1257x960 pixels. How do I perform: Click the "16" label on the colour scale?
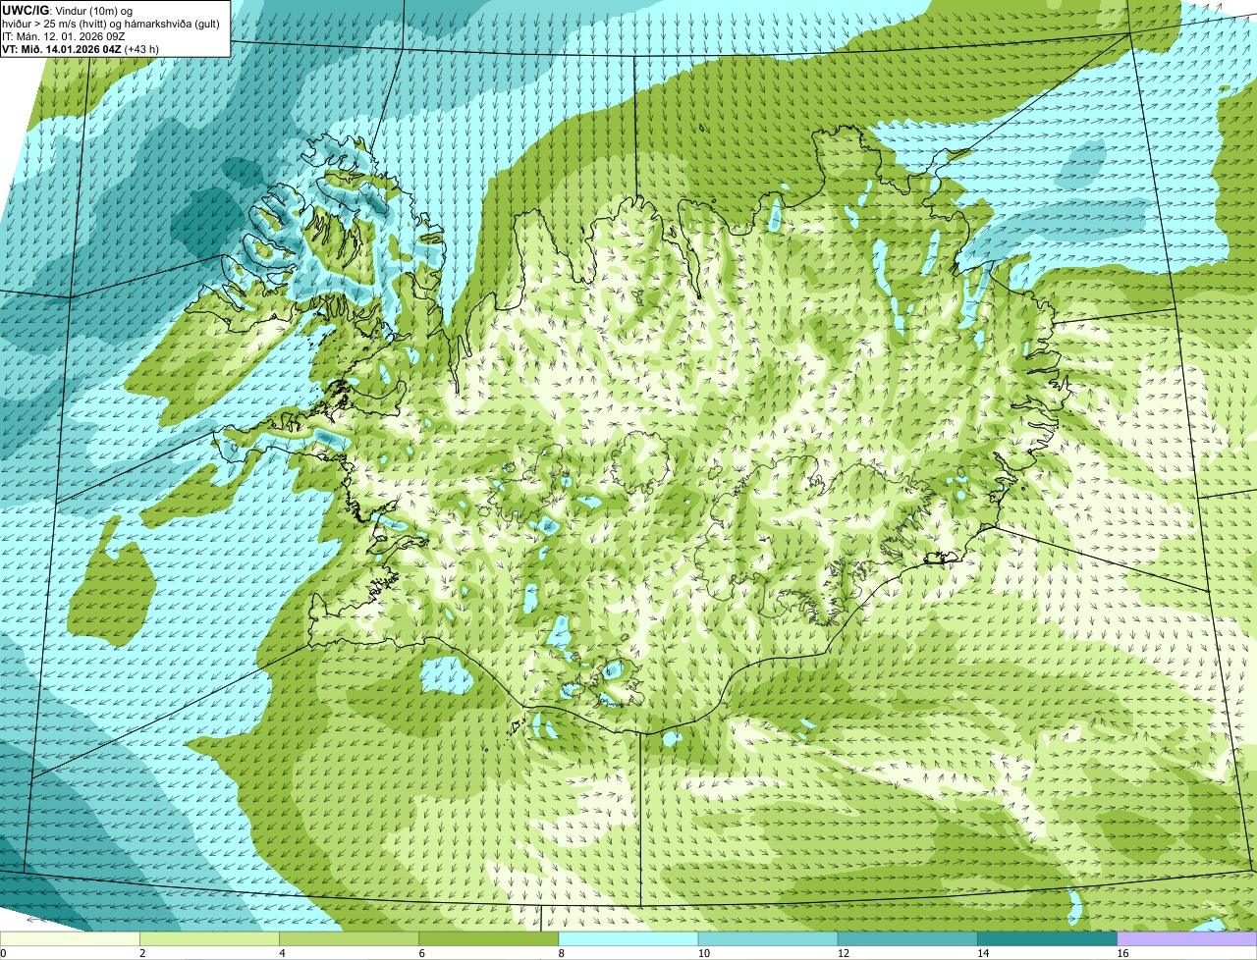(x=1122, y=953)
